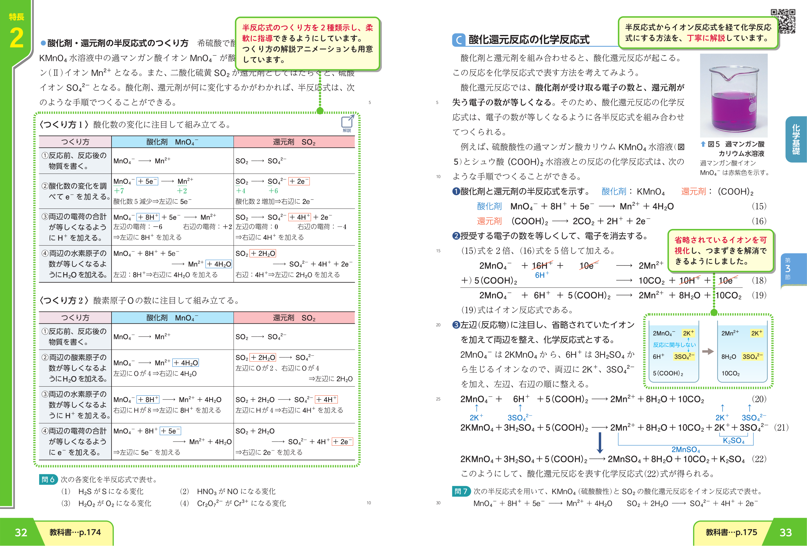Click 酸化剤 MnO4− header in つくり方2 table

click(x=173, y=318)
